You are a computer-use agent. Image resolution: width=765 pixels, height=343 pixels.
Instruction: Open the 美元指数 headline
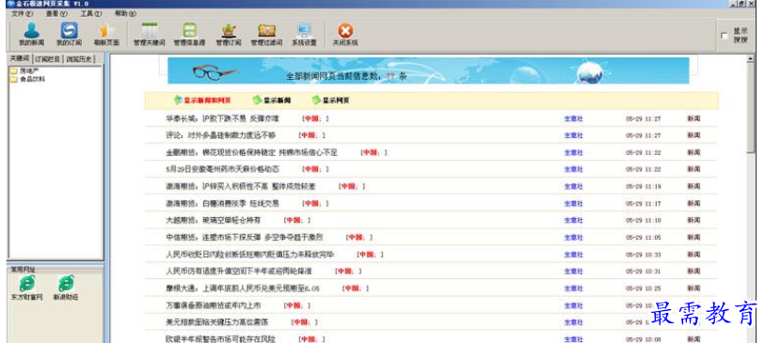[x=217, y=322]
